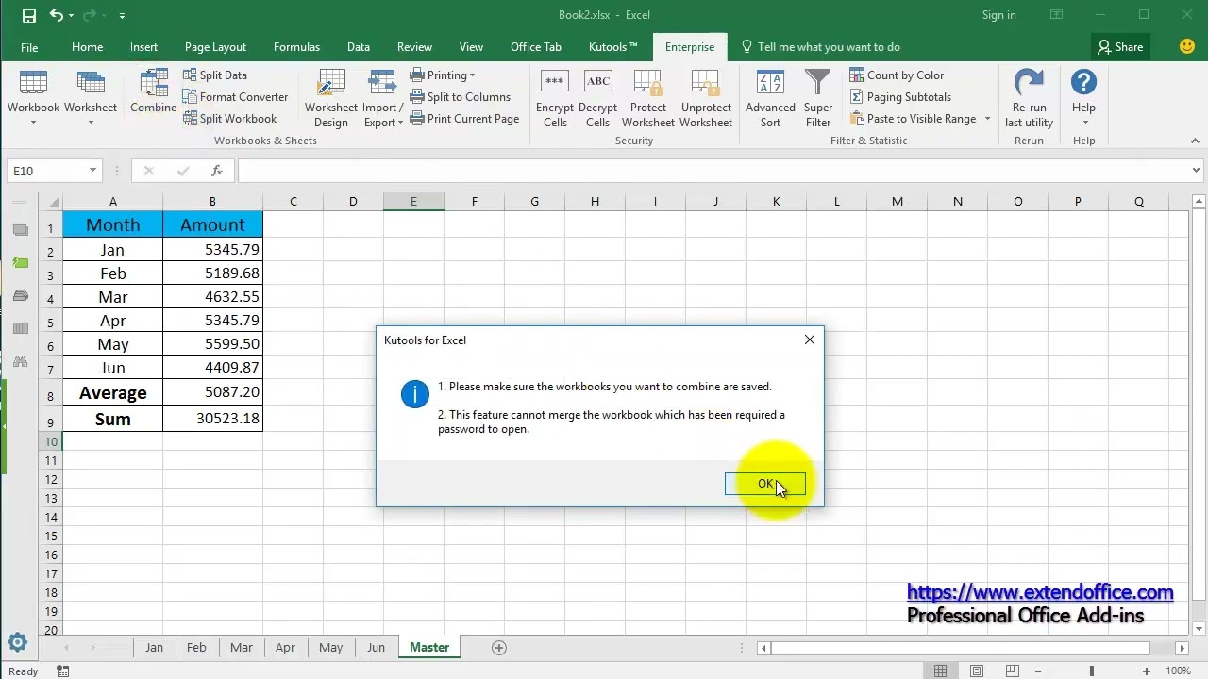The image size is (1208, 679).
Task: Open the Super Filter pane
Action: 818,98
